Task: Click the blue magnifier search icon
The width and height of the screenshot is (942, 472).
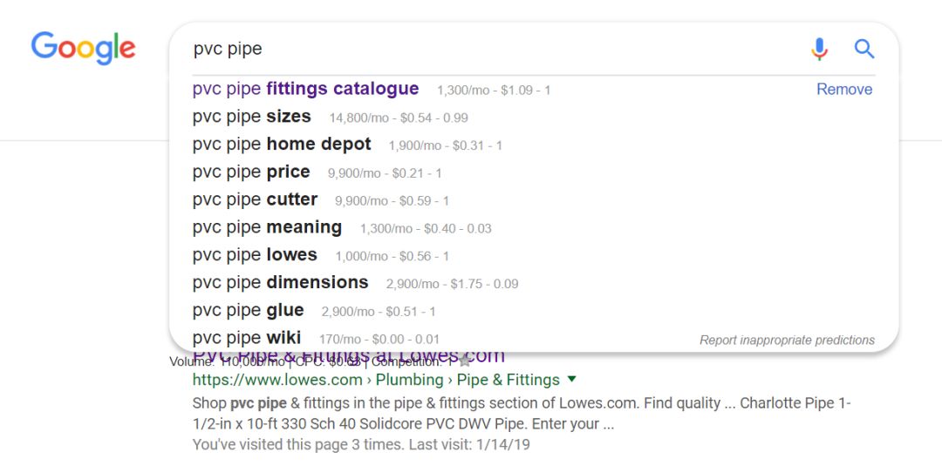Action: tap(864, 49)
